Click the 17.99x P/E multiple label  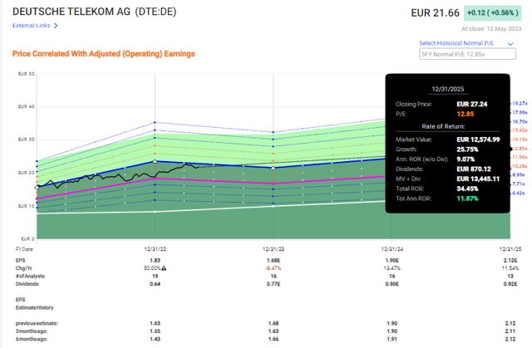[x=520, y=112]
